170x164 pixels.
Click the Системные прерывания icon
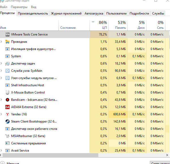tap(7, 143)
